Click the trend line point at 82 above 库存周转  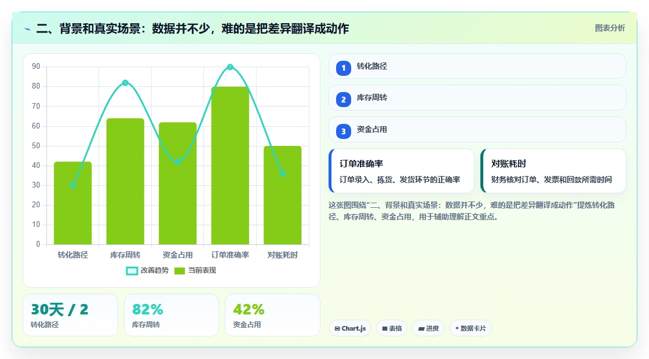(x=125, y=83)
